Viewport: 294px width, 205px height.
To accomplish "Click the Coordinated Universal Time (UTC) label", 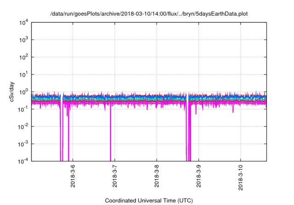I will [149, 200].
